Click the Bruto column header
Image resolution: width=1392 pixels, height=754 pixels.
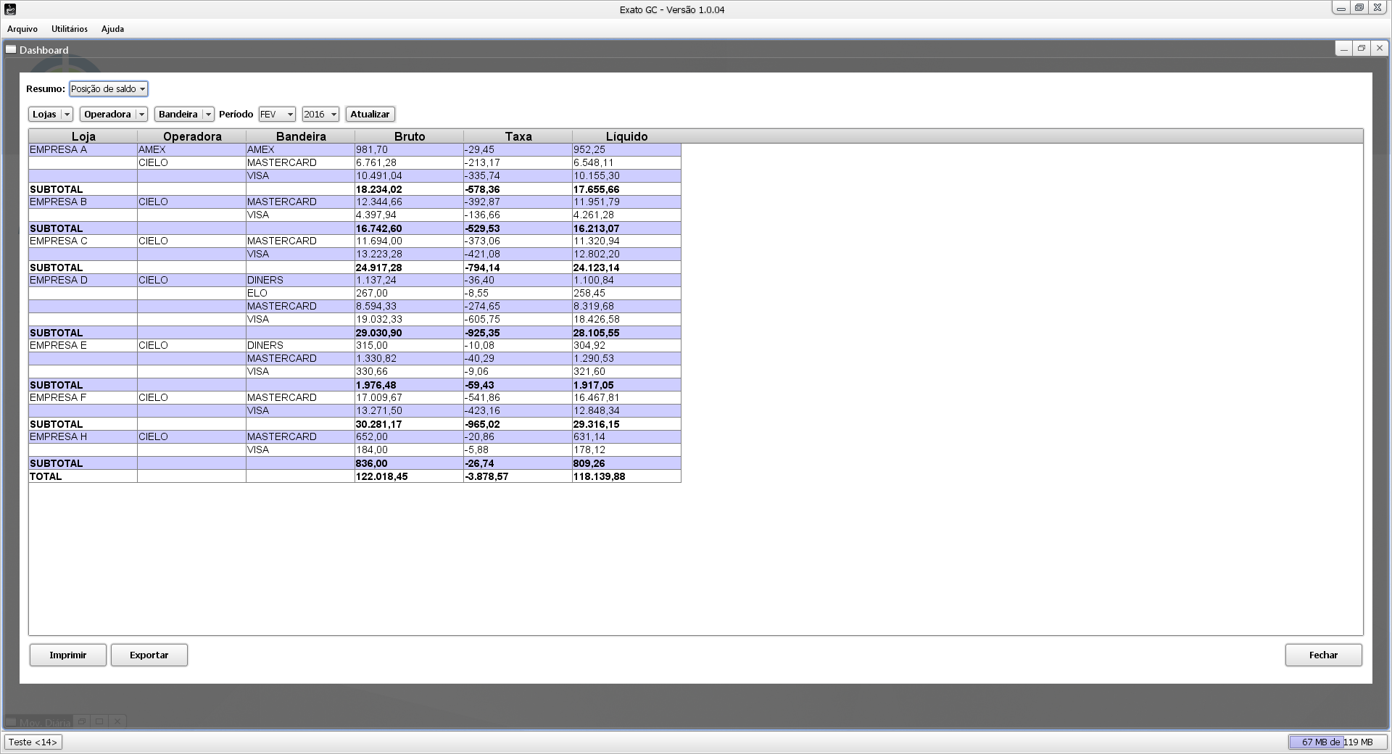click(x=410, y=136)
